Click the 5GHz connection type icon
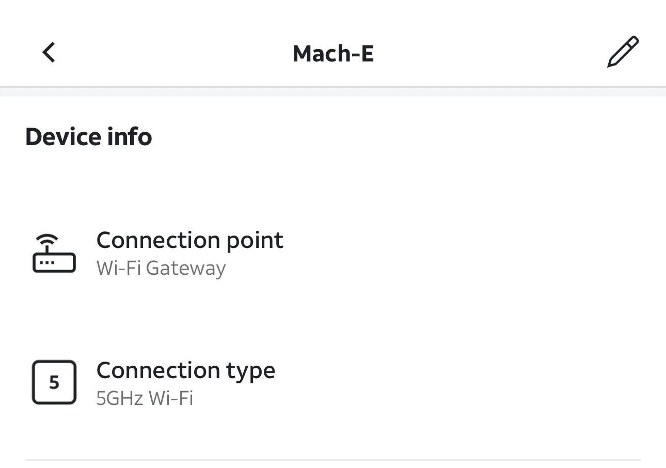The height and width of the screenshot is (468, 666). 53,382
